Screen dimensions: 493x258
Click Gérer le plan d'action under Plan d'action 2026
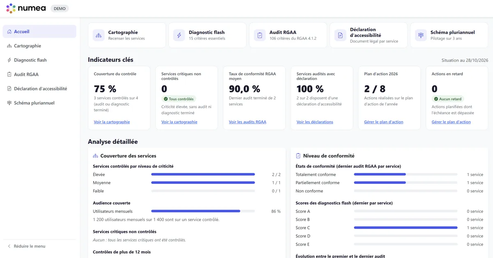[x=384, y=122]
